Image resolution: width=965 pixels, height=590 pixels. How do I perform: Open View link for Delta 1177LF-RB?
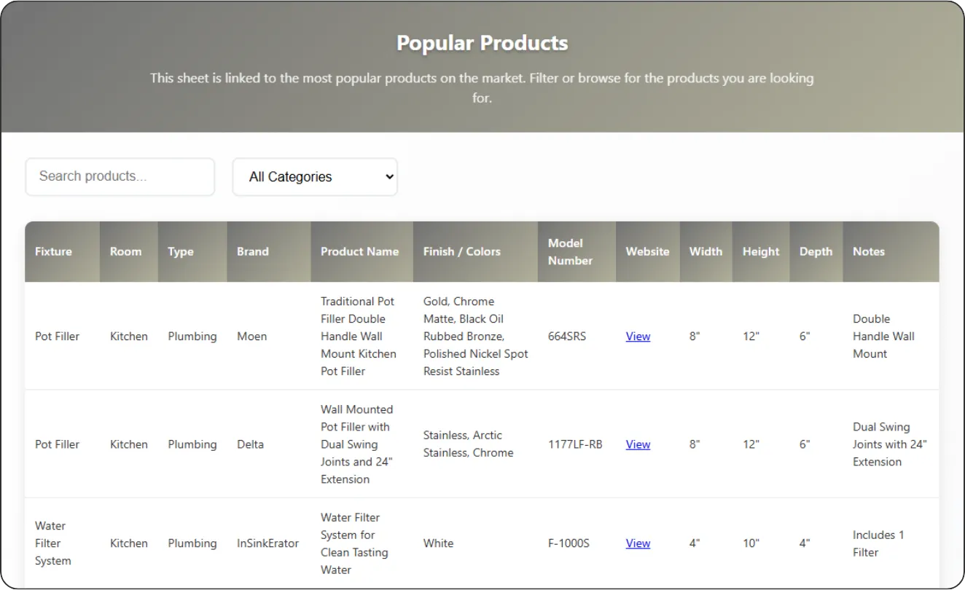(x=638, y=444)
